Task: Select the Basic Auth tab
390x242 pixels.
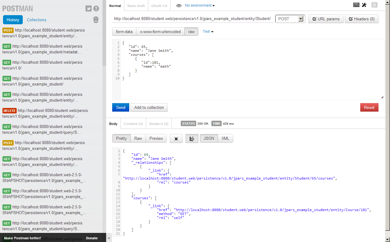Action: point(136,6)
